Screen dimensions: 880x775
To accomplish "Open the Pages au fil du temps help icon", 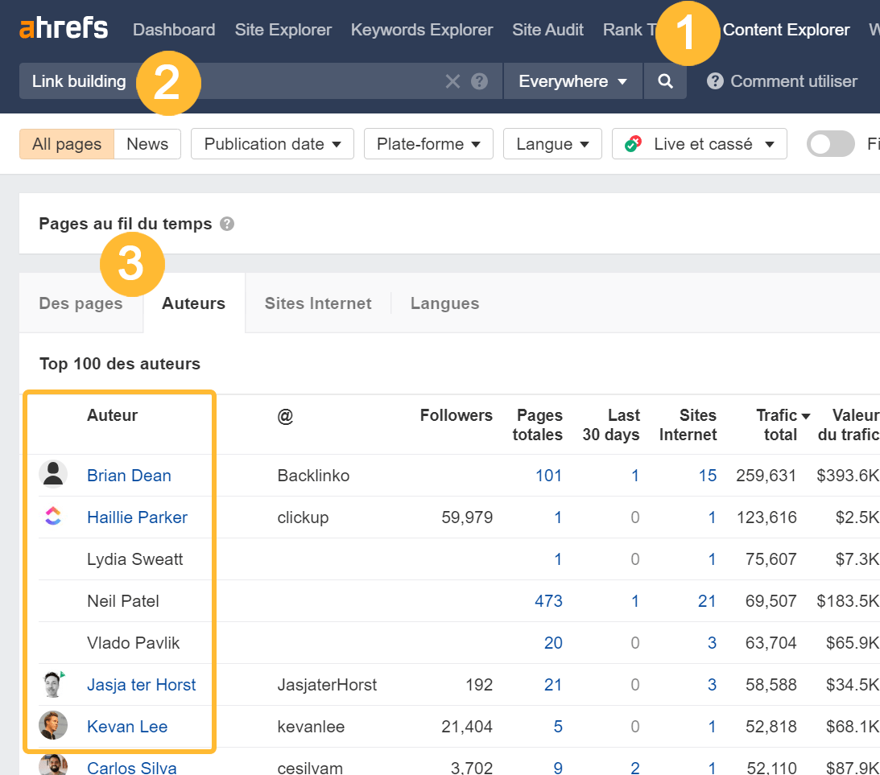I will click(x=227, y=224).
